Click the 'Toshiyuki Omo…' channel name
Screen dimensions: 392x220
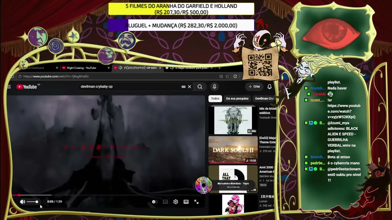click(x=268, y=118)
